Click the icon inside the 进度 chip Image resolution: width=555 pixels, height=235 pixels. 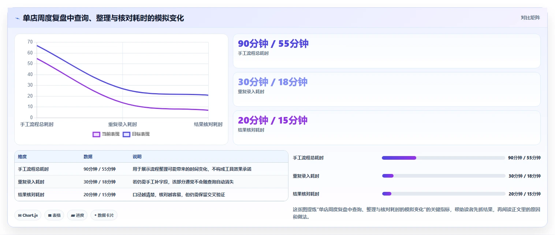(x=73, y=215)
